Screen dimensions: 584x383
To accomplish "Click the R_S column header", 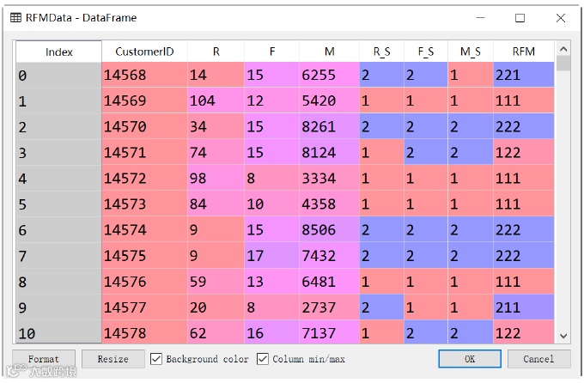I will point(382,52).
